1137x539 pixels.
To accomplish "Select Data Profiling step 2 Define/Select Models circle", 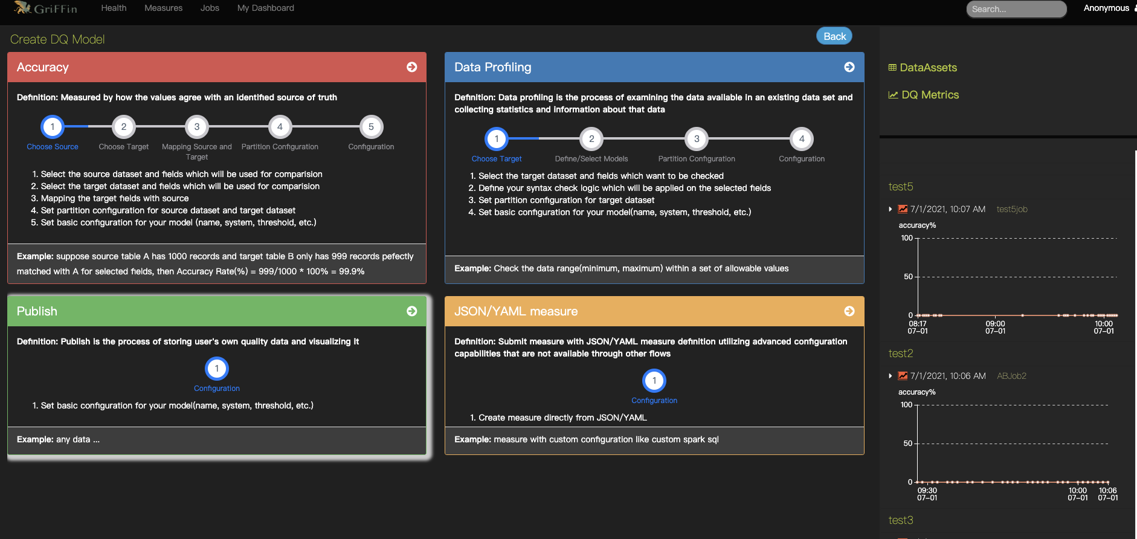I will click(591, 139).
